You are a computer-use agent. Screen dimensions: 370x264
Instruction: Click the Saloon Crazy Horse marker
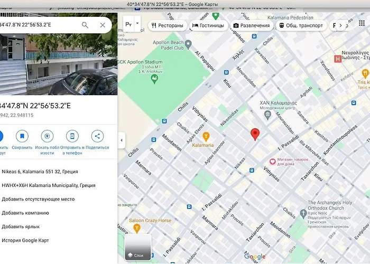pyautogui.click(x=137, y=228)
